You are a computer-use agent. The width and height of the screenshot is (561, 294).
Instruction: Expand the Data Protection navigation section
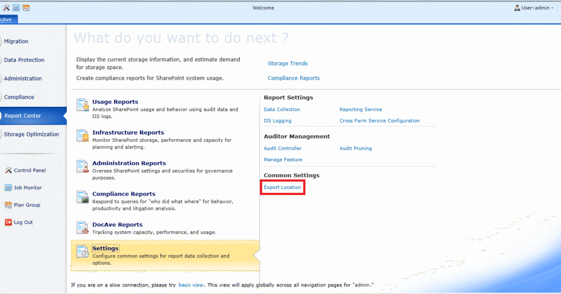pos(24,60)
